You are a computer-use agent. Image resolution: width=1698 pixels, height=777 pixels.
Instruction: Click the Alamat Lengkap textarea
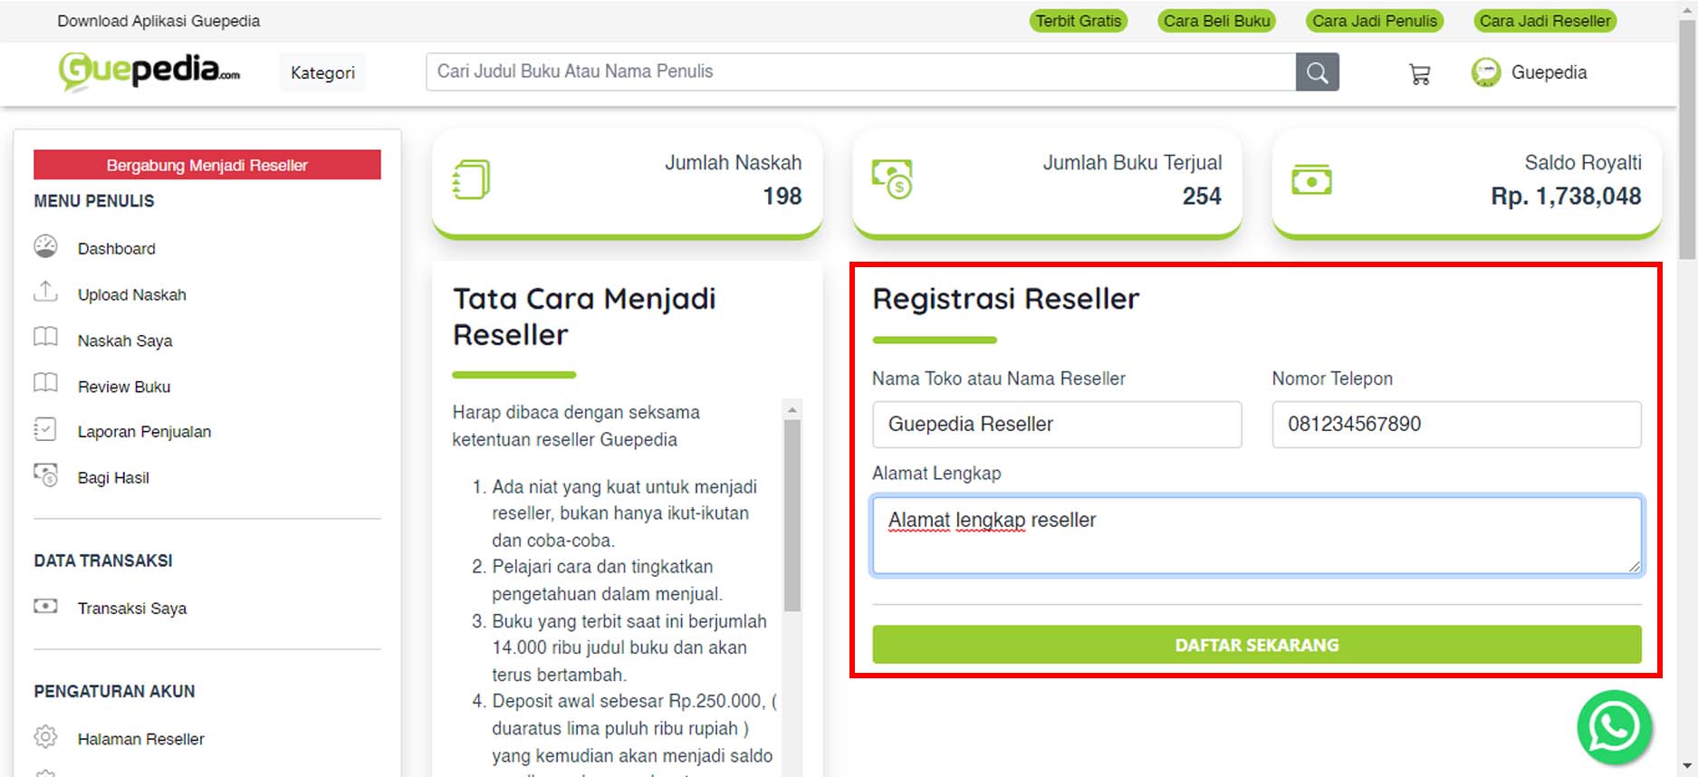(1257, 534)
